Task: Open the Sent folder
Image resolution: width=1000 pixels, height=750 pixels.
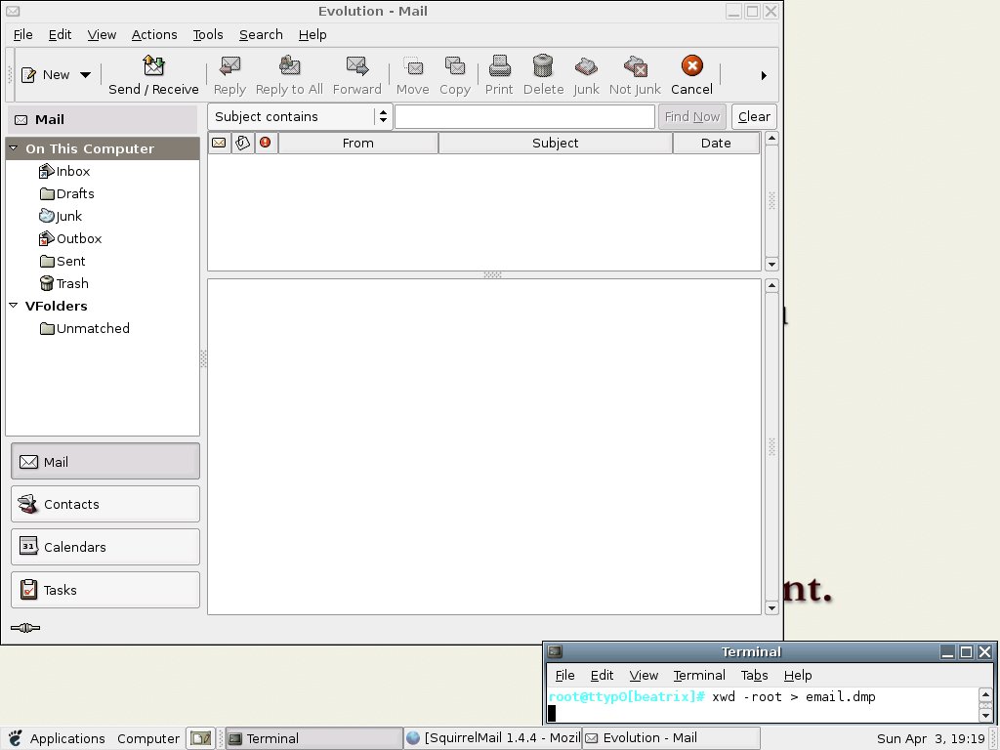Action: (62, 261)
